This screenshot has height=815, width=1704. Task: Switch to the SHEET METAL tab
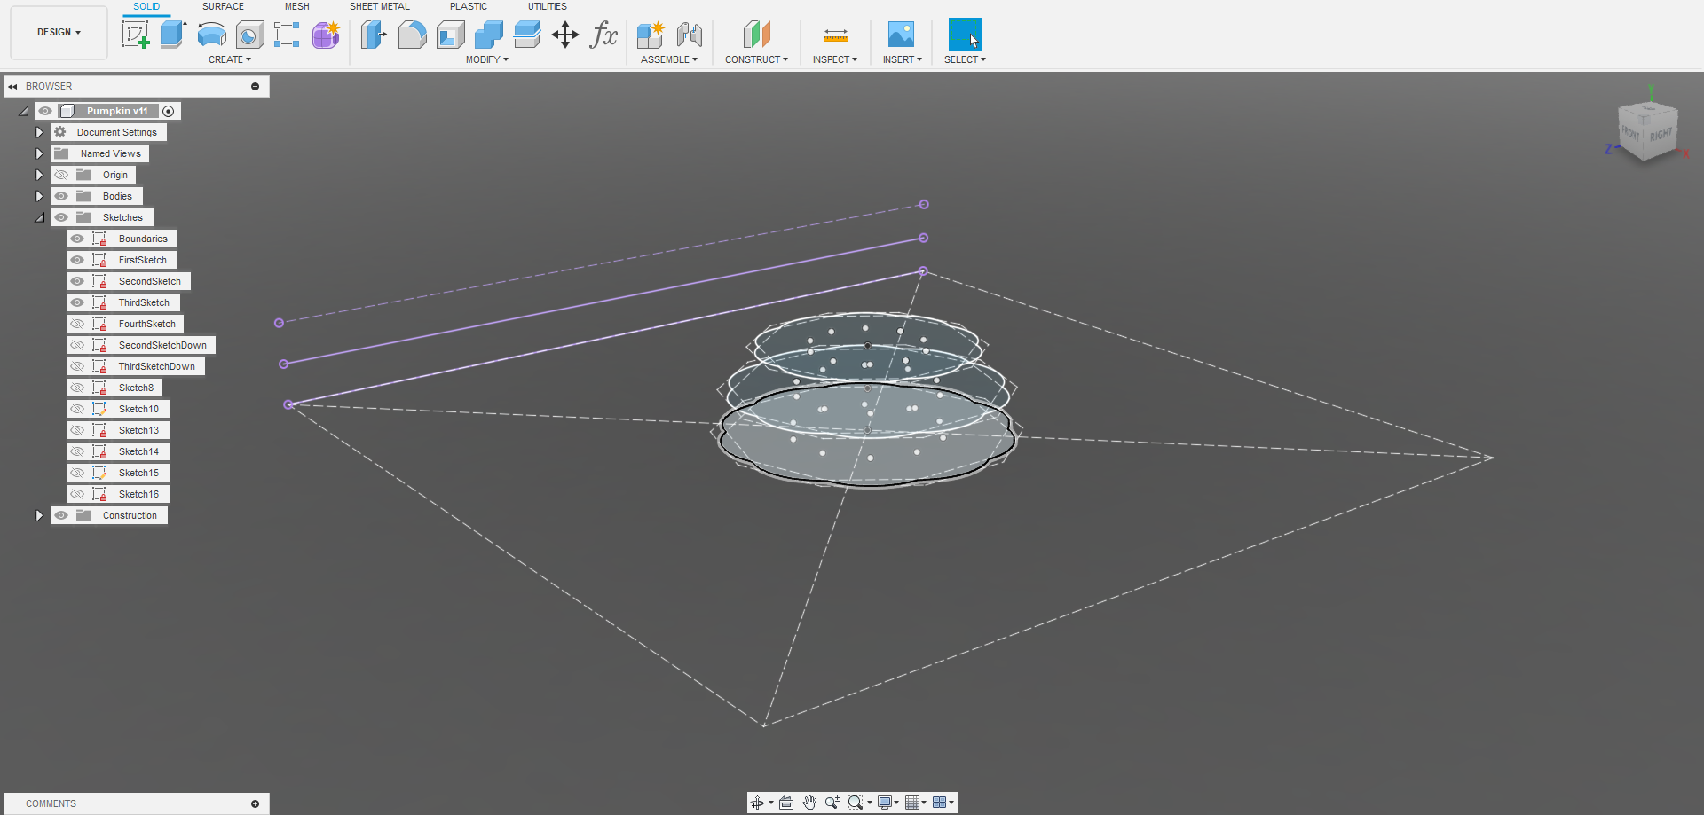click(380, 6)
